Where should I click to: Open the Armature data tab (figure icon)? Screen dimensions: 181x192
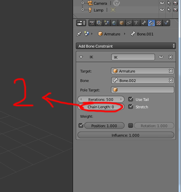(136, 23)
